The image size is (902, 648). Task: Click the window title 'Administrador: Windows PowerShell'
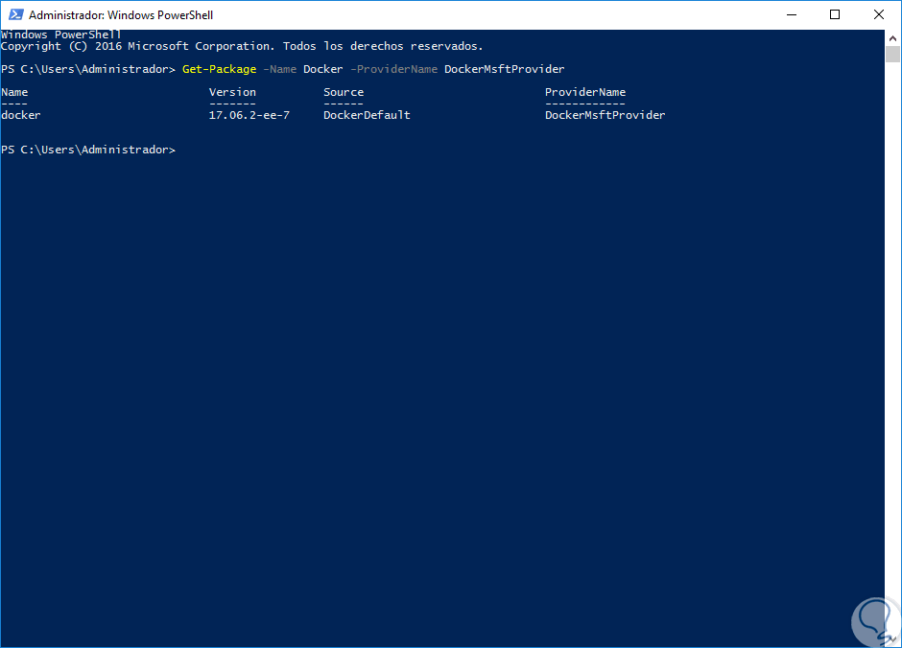[x=121, y=15]
